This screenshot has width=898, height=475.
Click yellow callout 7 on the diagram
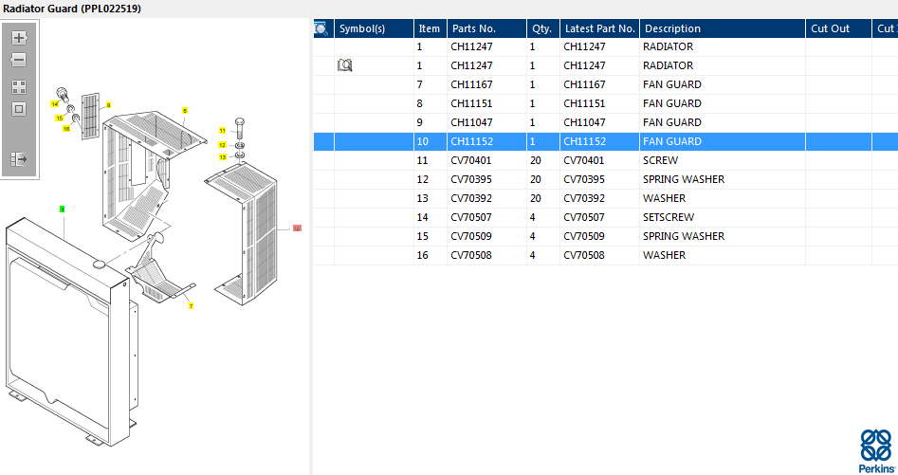pos(191,306)
